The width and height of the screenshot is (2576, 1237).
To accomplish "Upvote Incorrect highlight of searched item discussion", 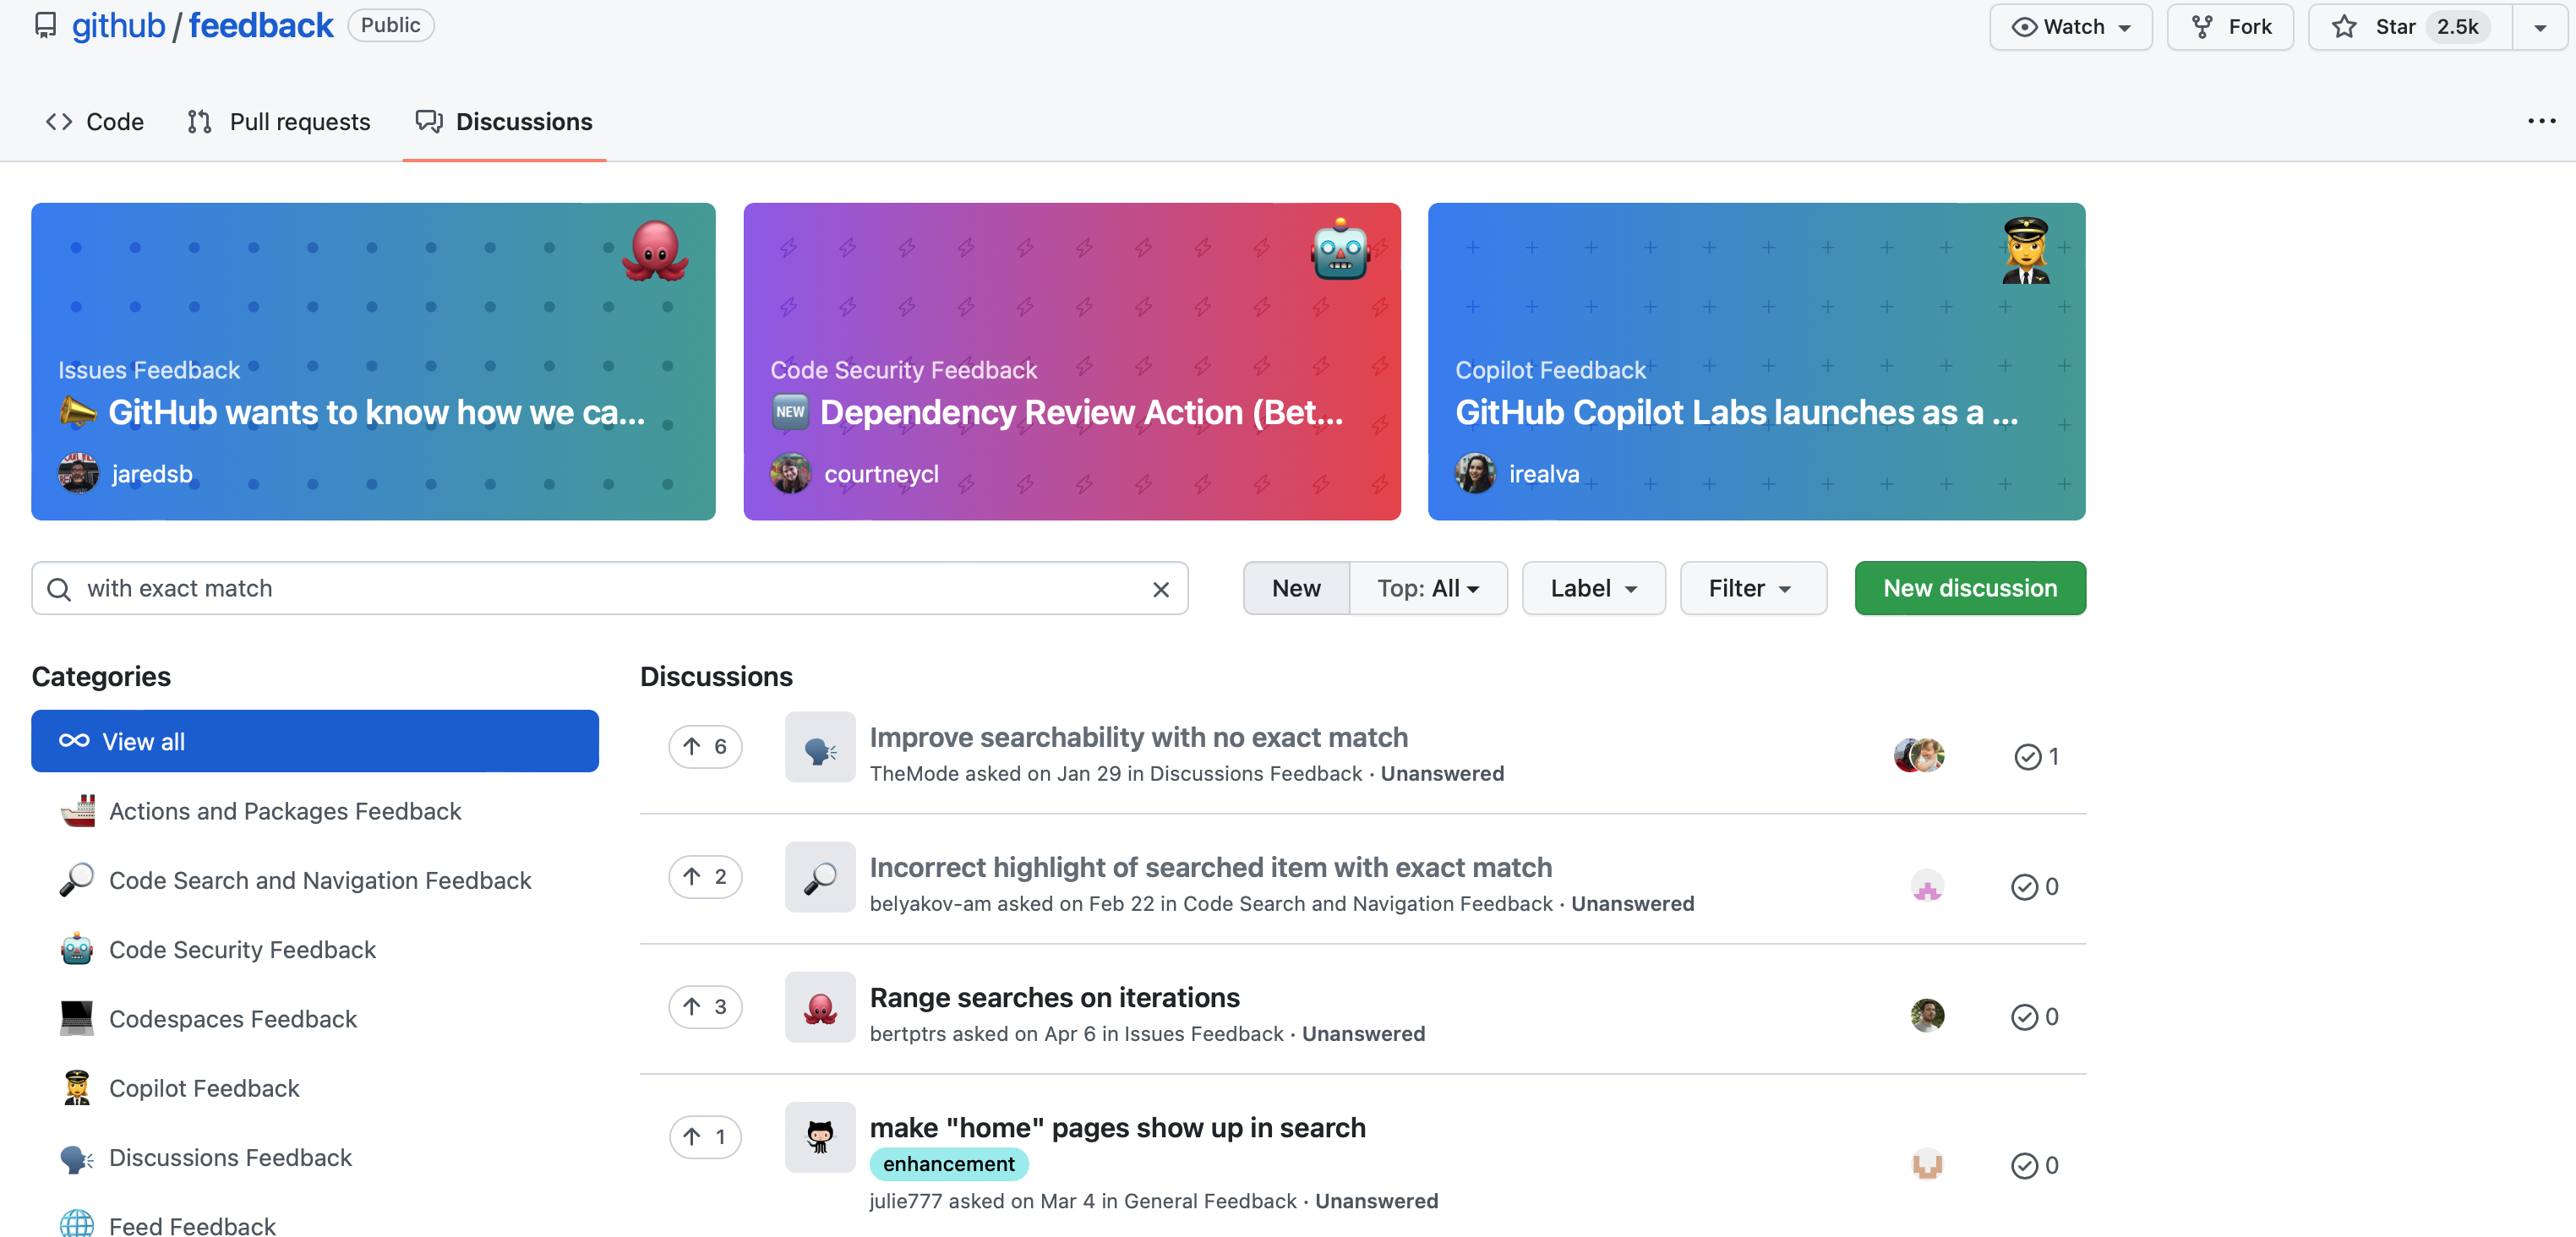I will tap(704, 877).
